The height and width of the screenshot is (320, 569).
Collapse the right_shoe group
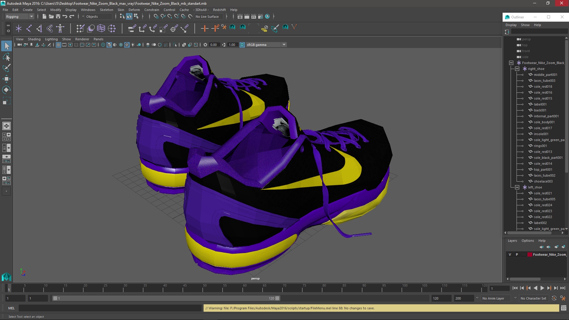pos(517,69)
